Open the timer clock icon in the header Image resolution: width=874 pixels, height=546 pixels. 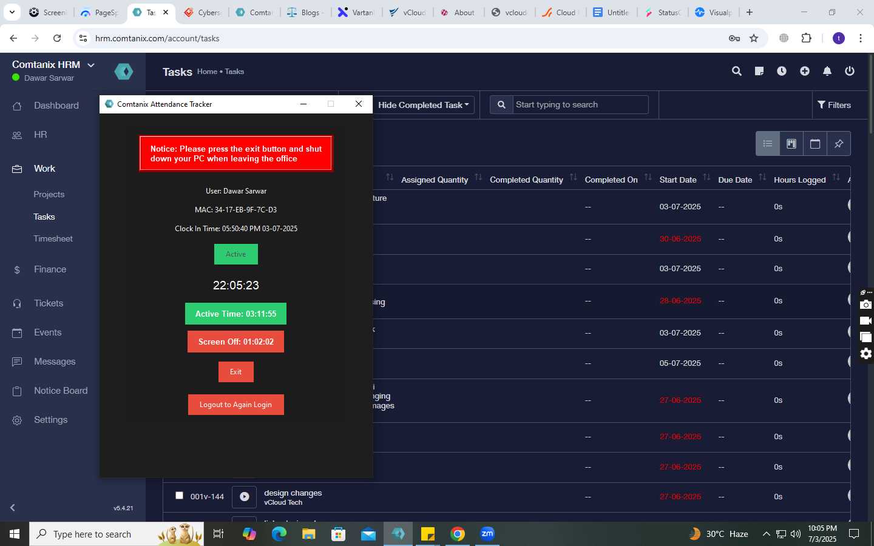782,71
